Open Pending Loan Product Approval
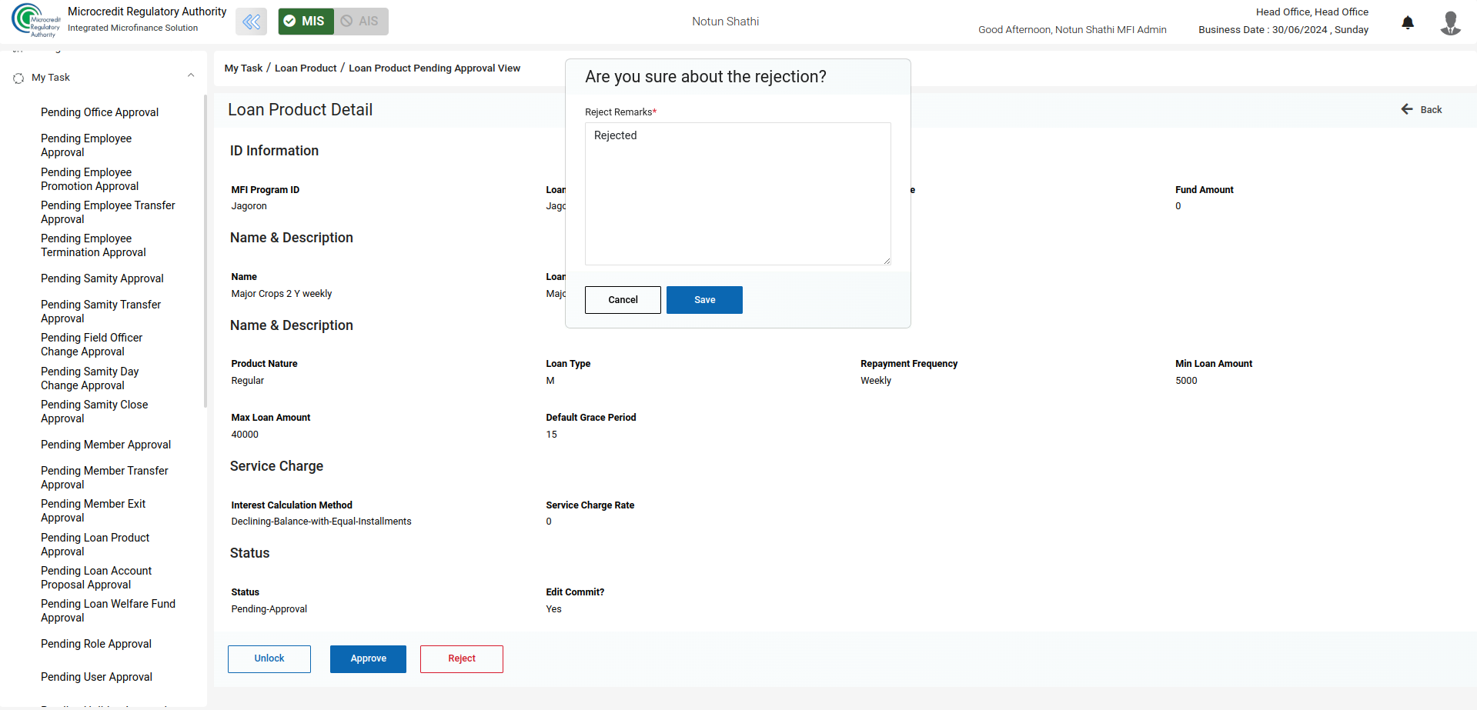The image size is (1477, 710). (95, 545)
